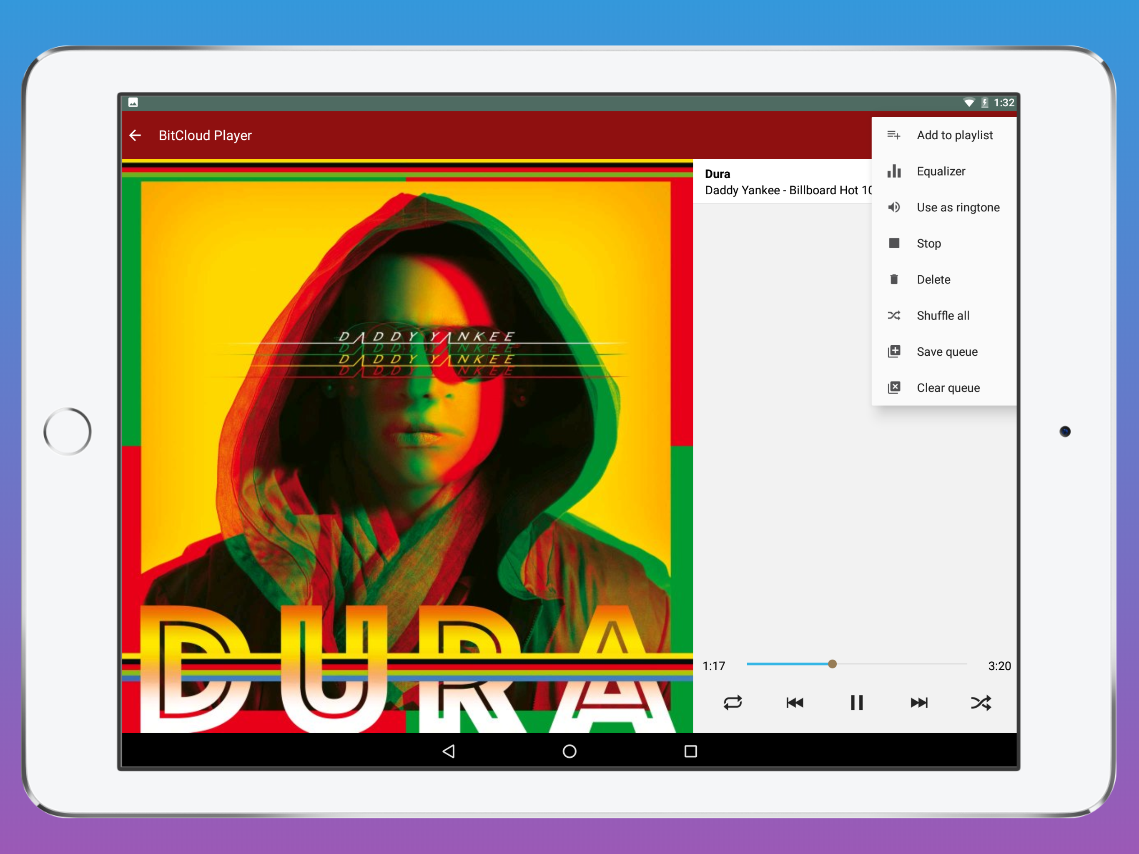Click the Save queue icon
Image resolution: width=1139 pixels, height=854 pixels.
pyautogui.click(x=894, y=351)
